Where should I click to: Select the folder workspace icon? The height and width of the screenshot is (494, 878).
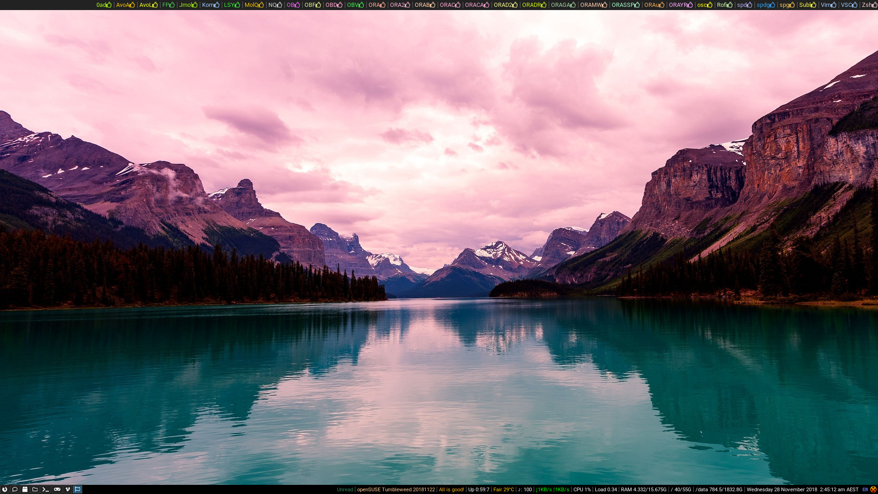35,489
